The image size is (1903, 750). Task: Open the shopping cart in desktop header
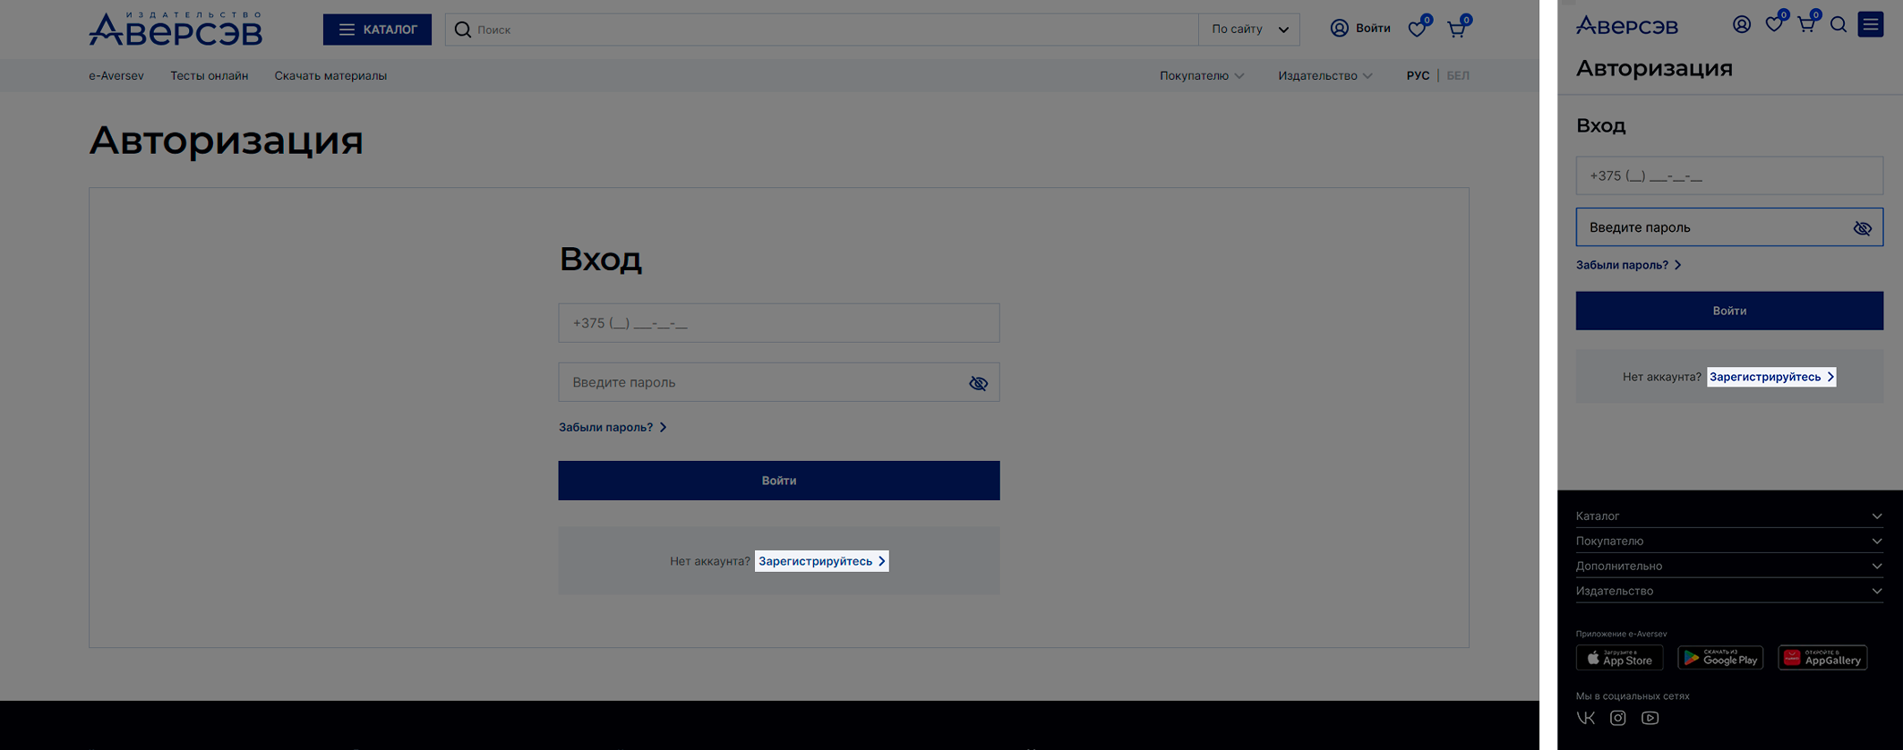click(x=1456, y=30)
